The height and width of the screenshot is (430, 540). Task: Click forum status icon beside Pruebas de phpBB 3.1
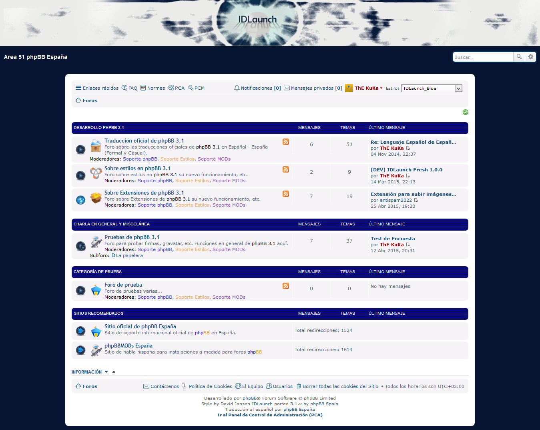[80, 246]
